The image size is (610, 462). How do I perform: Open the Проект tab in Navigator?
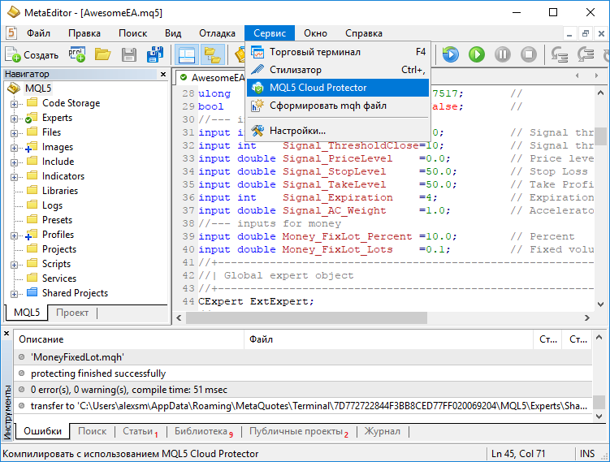pyautogui.click(x=72, y=313)
